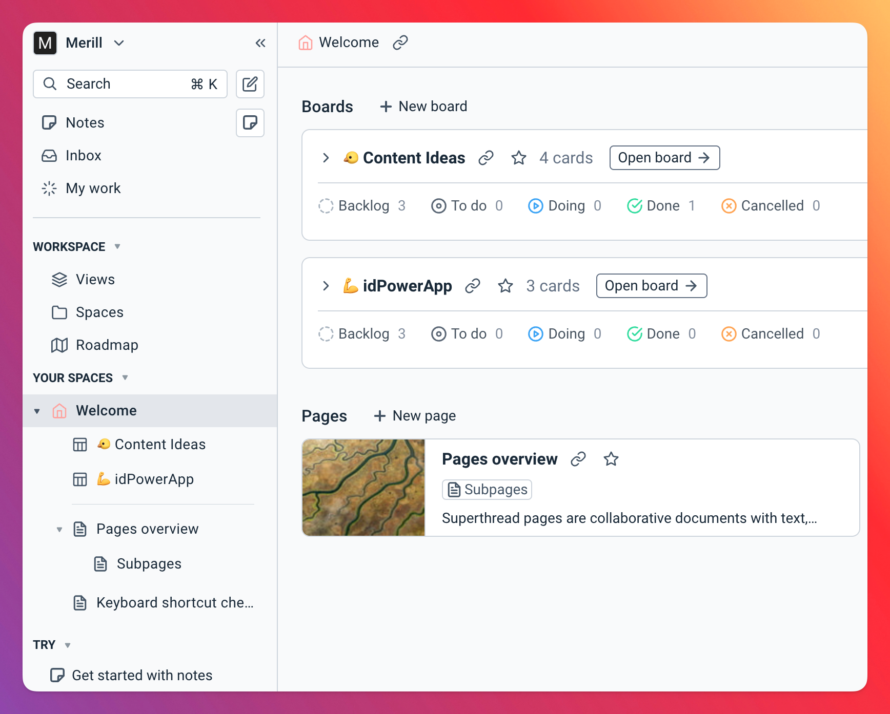Open the new note compose icon
890x714 pixels.
[x=250, y=83]
